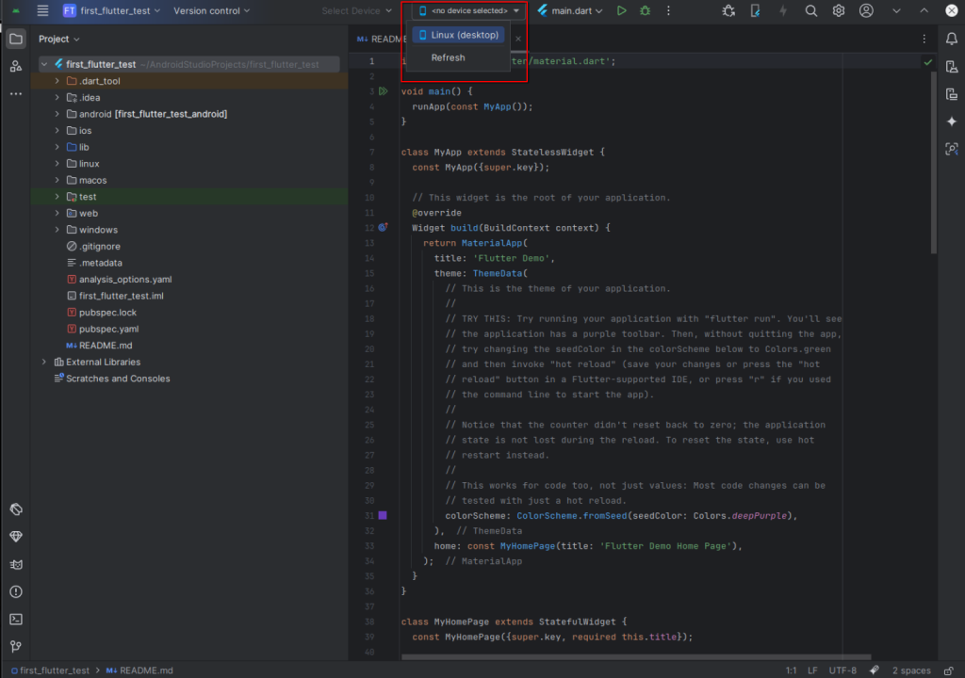Click the deepPurple color swatch in gutter
The image size is (965, 678).
coord(383,516)
